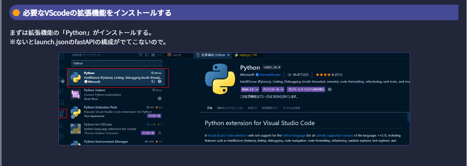Click Python extension for Visual Studio Code heading
The image size is (467, 166).
(x=260, y=123)
